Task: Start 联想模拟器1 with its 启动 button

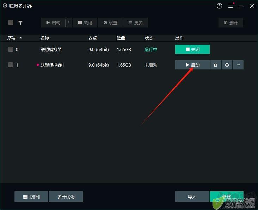Action: click(x=192, y=65)
